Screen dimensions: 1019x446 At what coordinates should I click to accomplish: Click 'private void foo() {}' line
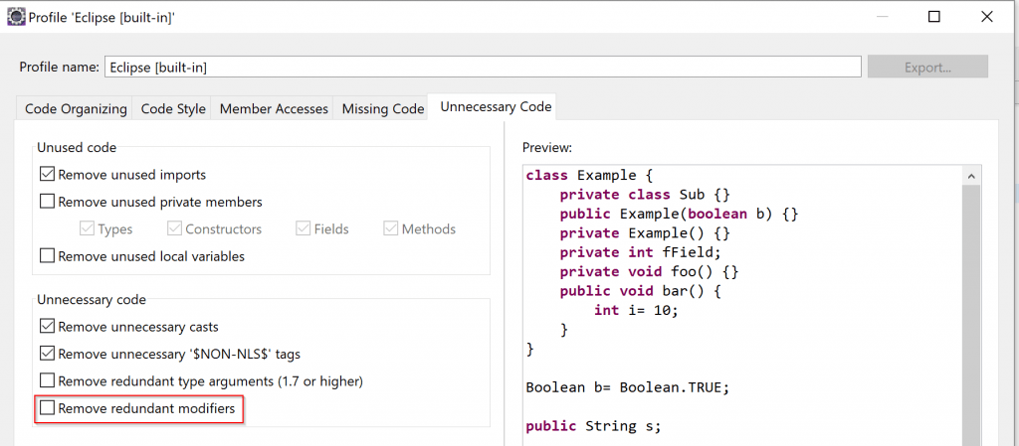pos(649,271)
